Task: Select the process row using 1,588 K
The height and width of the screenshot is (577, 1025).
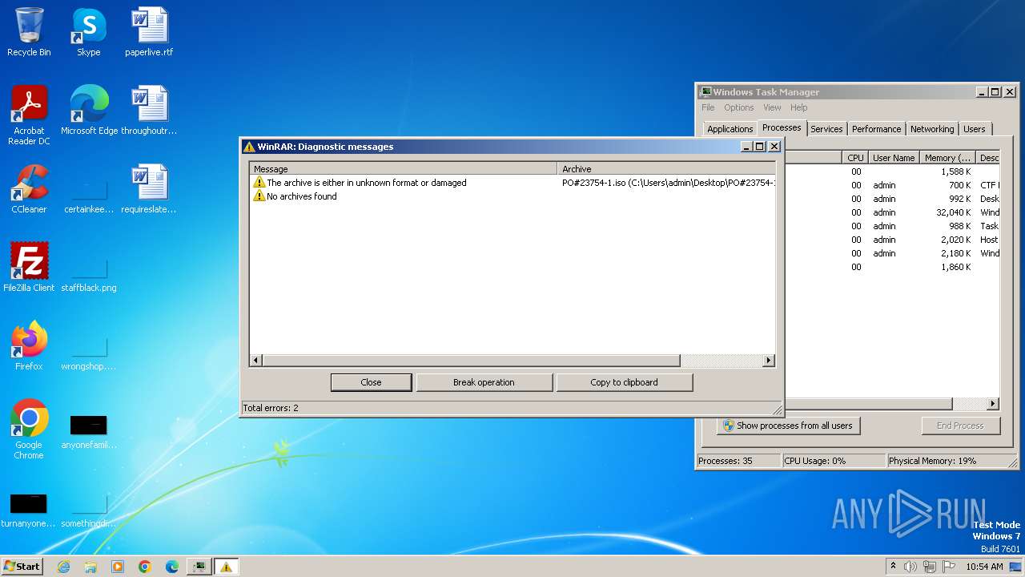Action: (892, 171)
